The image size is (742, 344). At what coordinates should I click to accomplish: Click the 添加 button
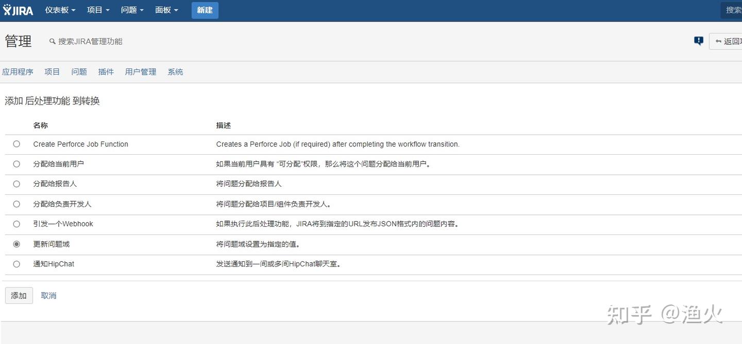click(19, 296)
